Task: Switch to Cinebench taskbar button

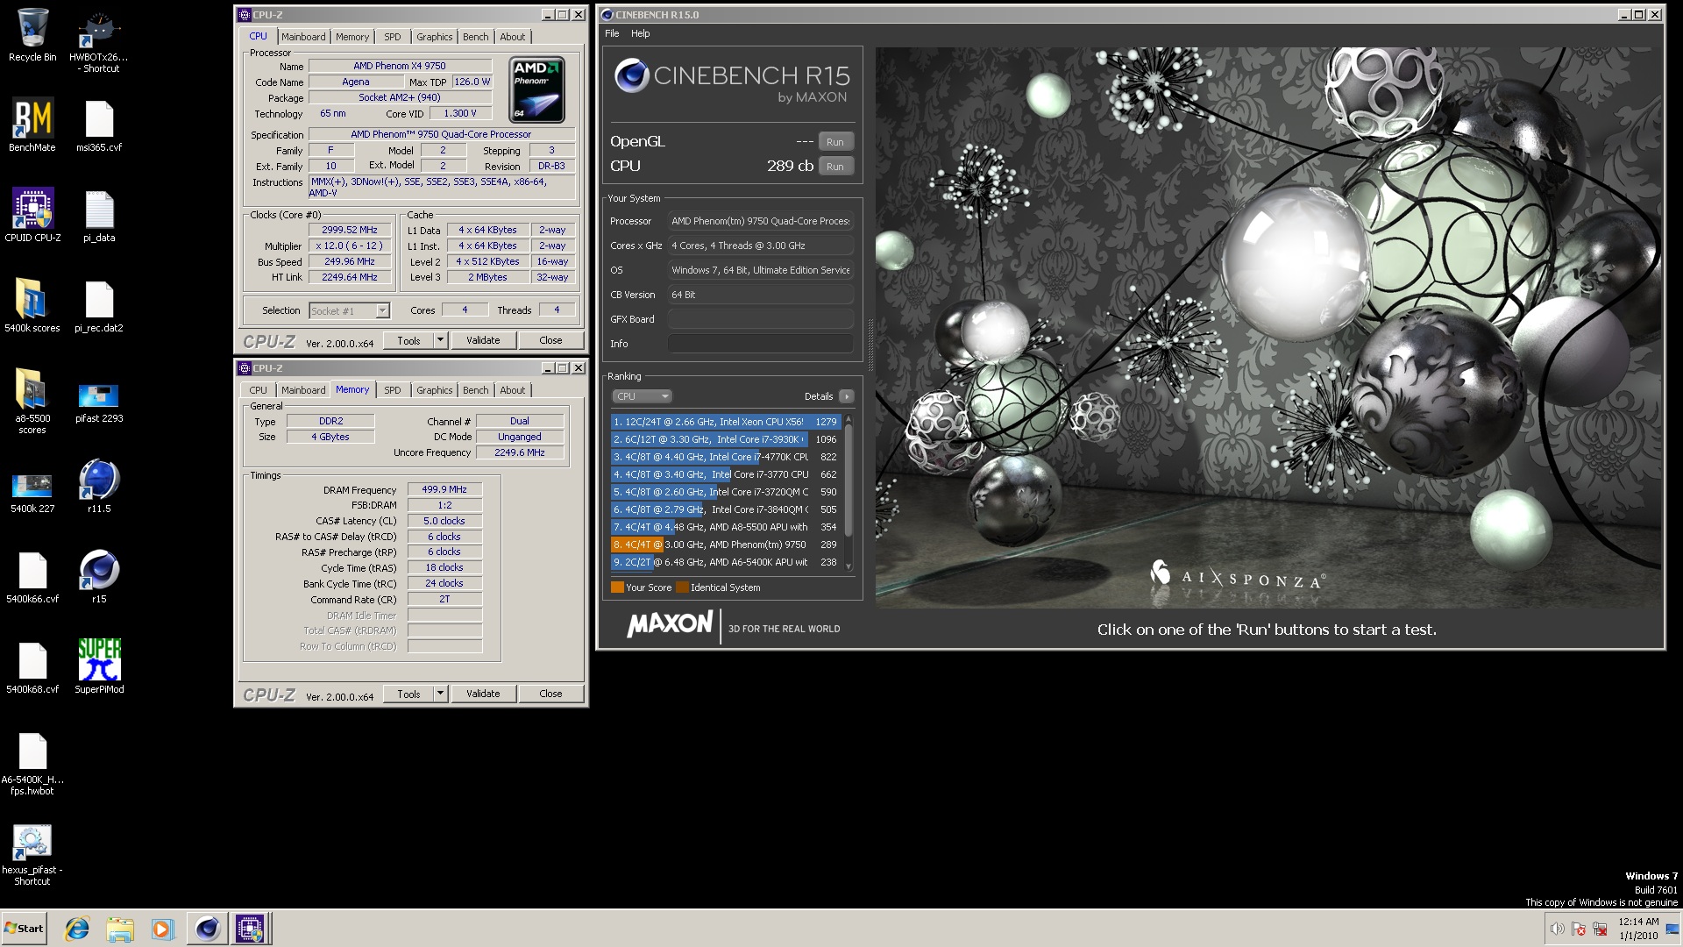Action: point(208,929)
